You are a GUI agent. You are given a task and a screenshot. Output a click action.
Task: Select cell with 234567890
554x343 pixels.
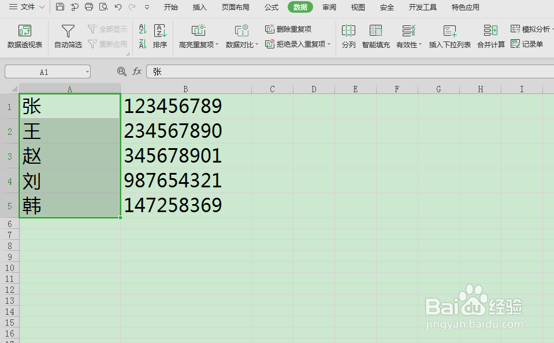click(186, 131)
